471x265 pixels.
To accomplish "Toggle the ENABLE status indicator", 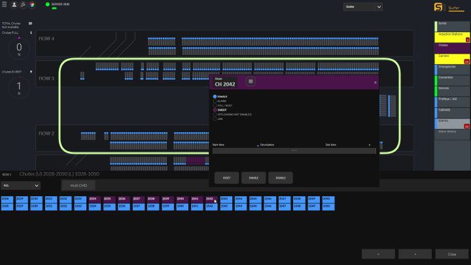I will click(215, 96).
